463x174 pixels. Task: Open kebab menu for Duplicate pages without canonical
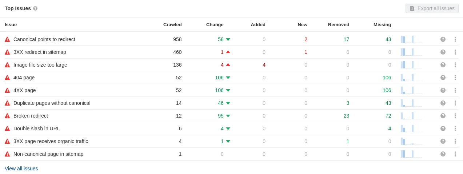(455, 103)
